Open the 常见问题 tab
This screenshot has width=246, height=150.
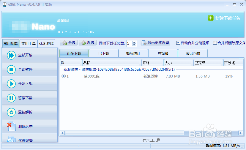pos(193,53)
